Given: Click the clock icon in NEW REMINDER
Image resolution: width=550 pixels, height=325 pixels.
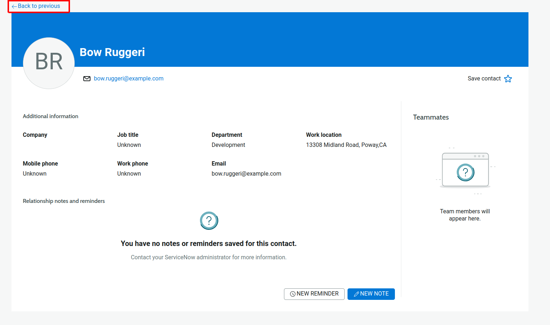Looking at the screenshot, I should [293, 294].
